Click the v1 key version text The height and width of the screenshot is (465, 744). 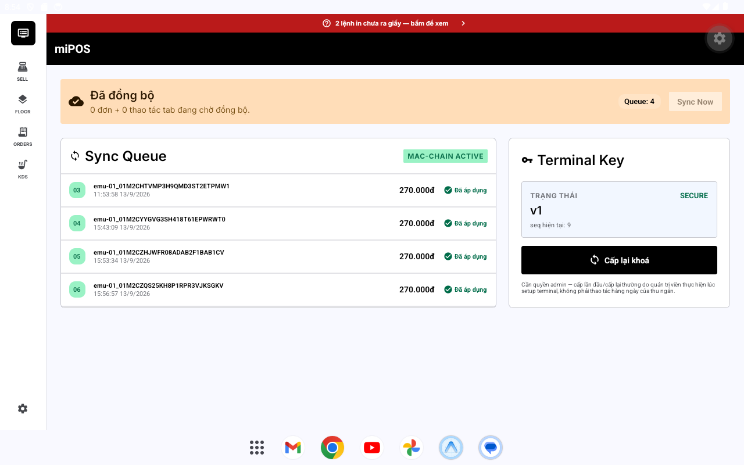click(x=536, y=210)
